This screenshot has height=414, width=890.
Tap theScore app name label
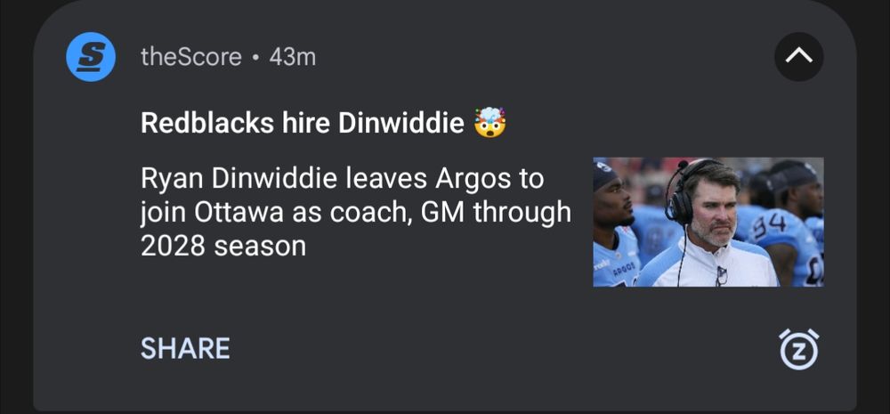pyautogui.click(x=191, y=57)
